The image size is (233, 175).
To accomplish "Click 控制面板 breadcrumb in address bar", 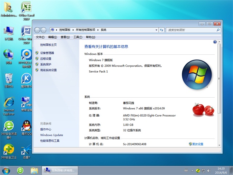I will (x=65, y=30).
